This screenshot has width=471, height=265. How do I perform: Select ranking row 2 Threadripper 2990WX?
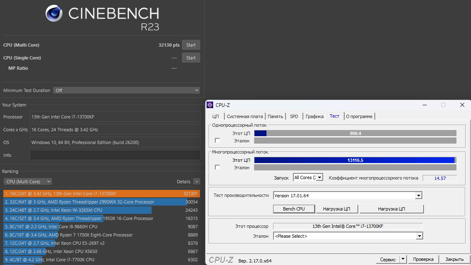[x=102, y=202]
